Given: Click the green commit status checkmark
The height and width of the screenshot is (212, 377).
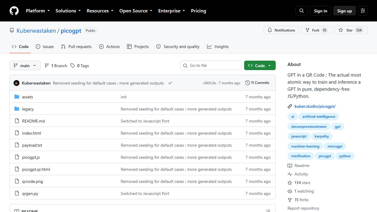Looking at the screenshot, I should coord(170,83).
